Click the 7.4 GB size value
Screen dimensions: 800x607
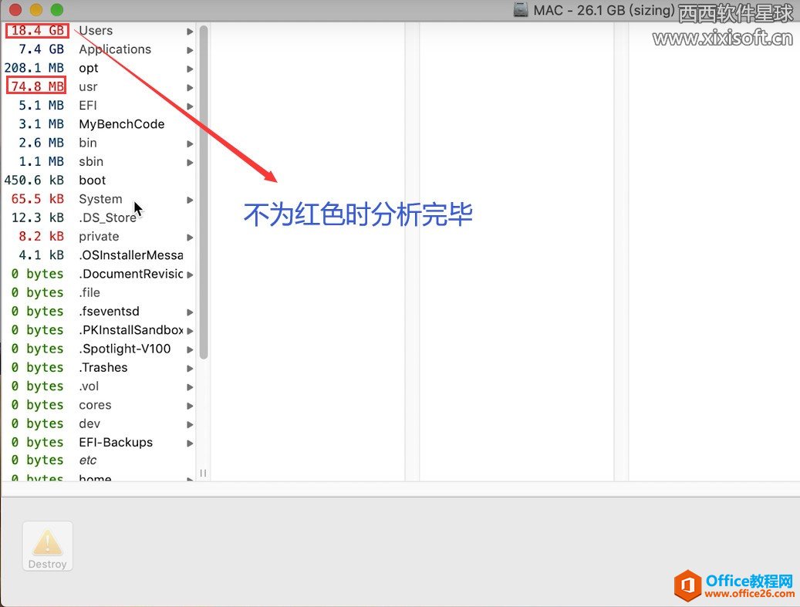(x=41, y=49)
